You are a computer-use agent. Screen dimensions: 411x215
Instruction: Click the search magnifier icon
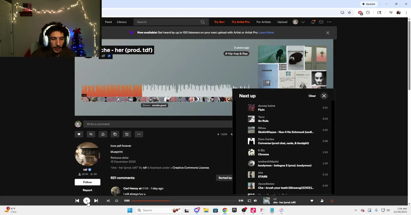[203, 22]
